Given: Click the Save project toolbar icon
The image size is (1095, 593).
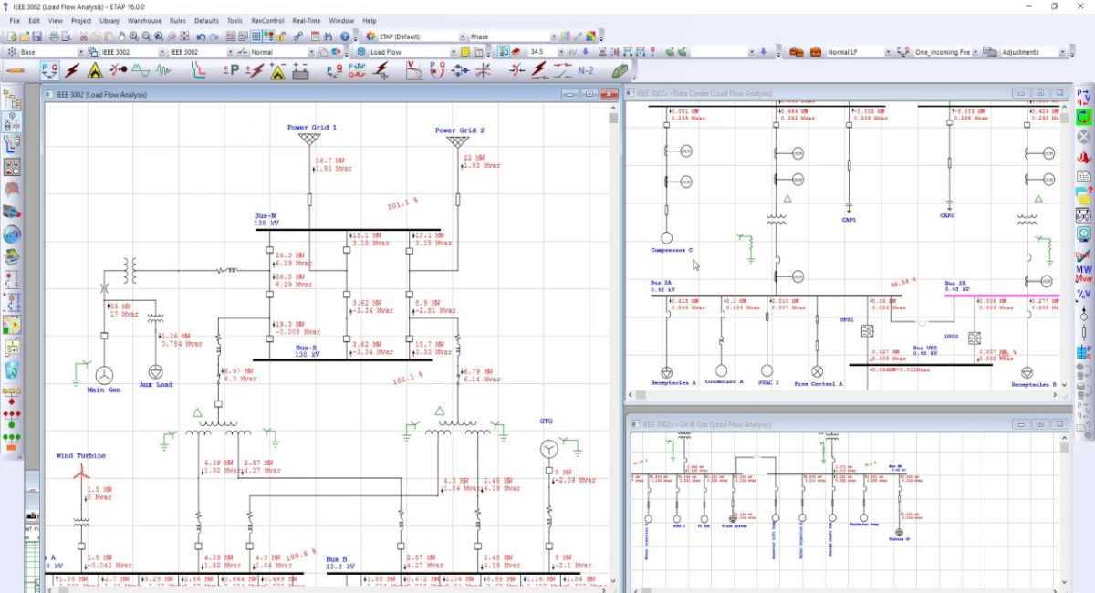Looking at the screenshot, I should (x=36, y=36).
